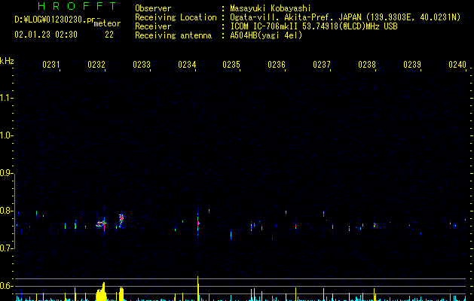
Task: Click the 0231 time marker
Action: 50,64
